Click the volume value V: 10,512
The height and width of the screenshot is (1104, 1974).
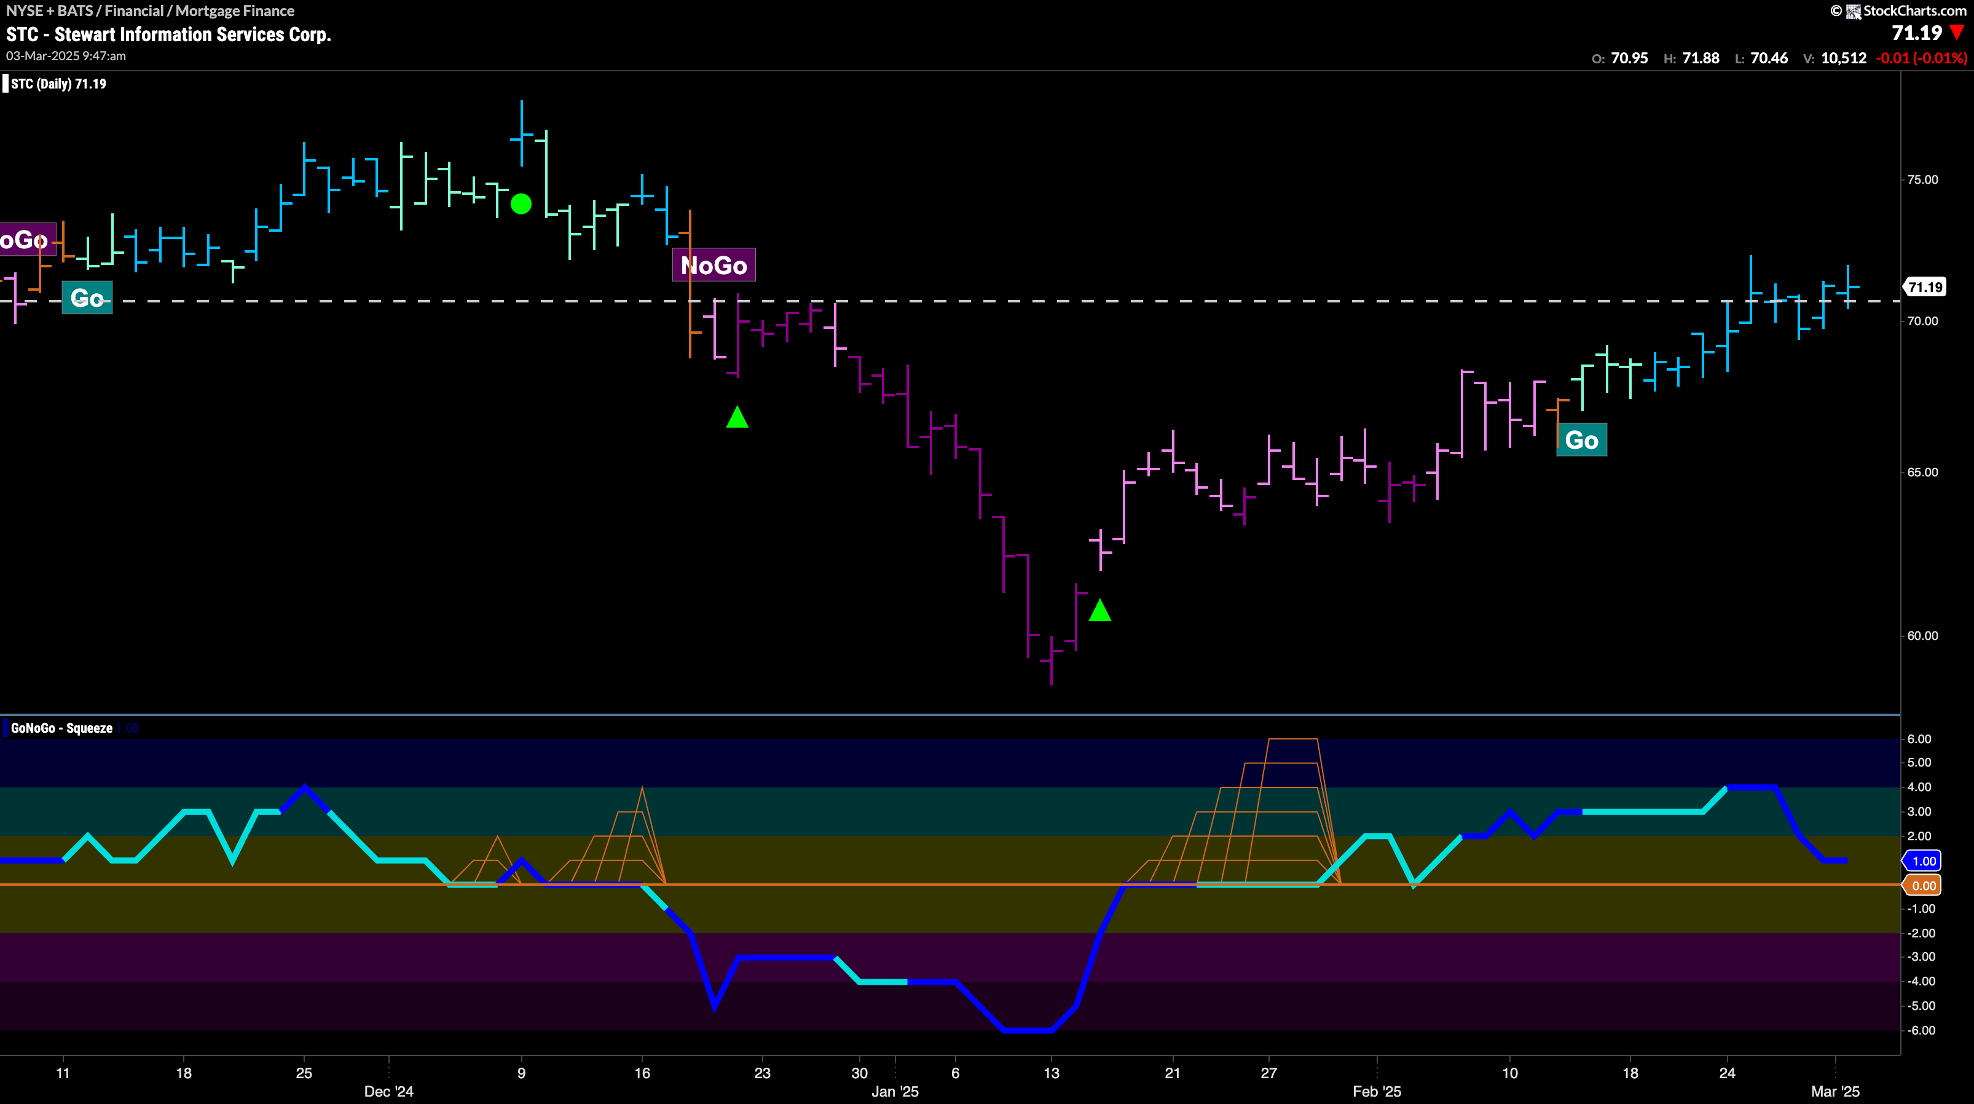(x=1834, y=58)
